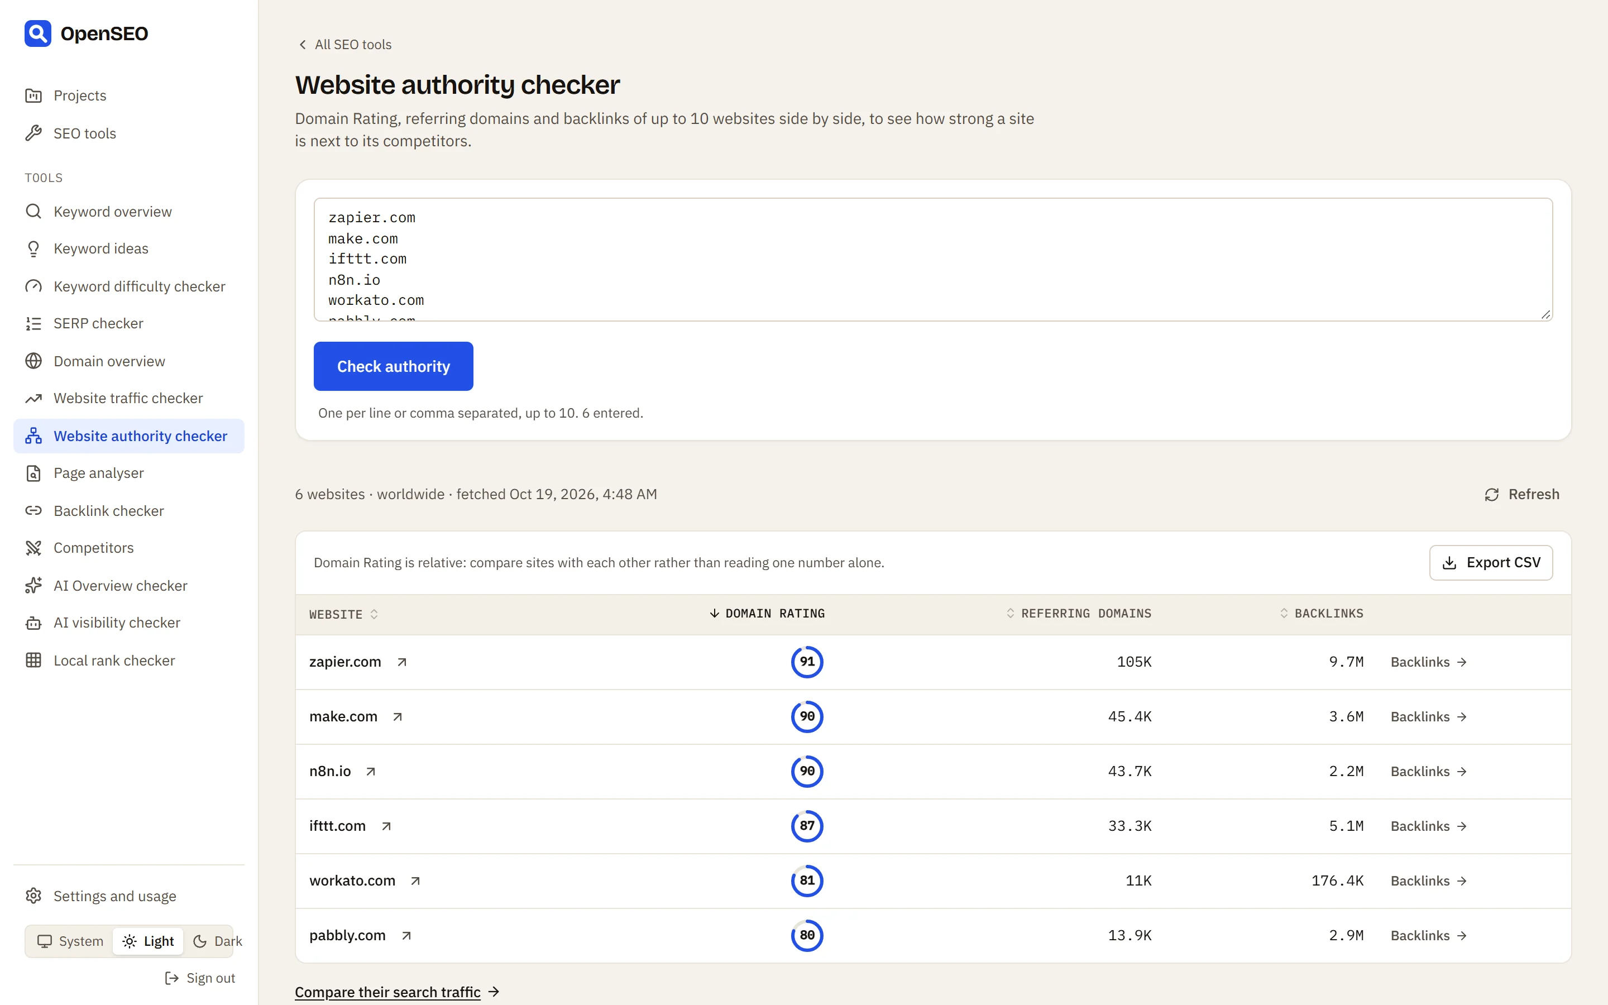This screenshot has height=1005, width=1608.
Task: Switch to Dark theme
Action: [217, 941]
